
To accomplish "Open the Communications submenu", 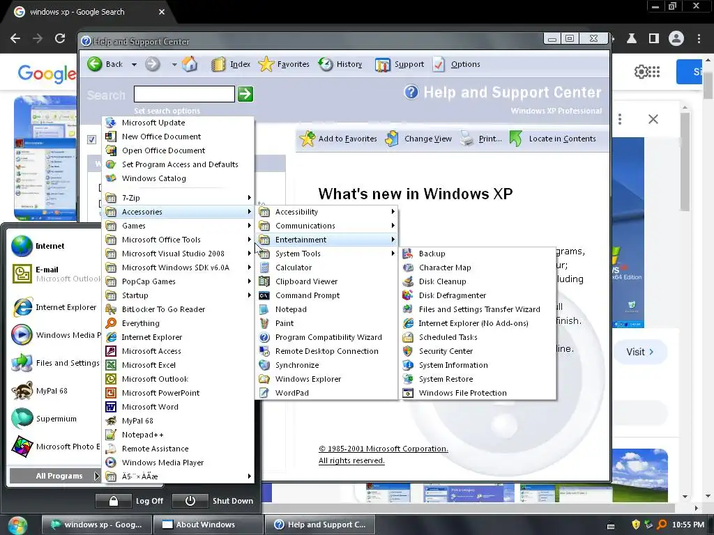I will pos(326,226).
